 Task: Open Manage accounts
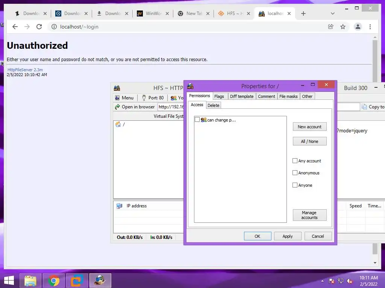pos(309,215)
